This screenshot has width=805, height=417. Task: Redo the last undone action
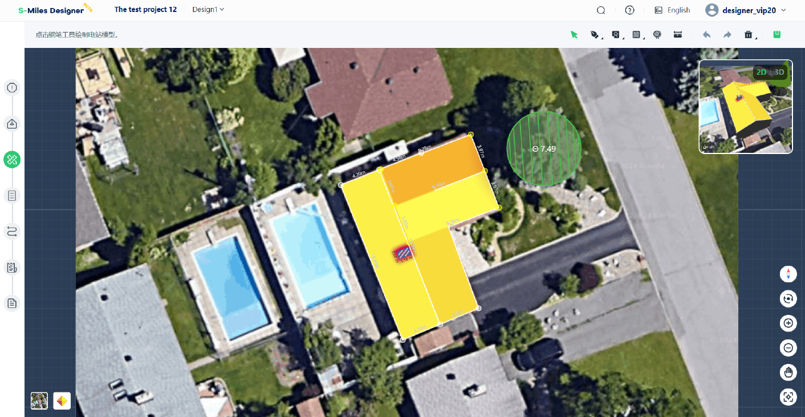727,35
